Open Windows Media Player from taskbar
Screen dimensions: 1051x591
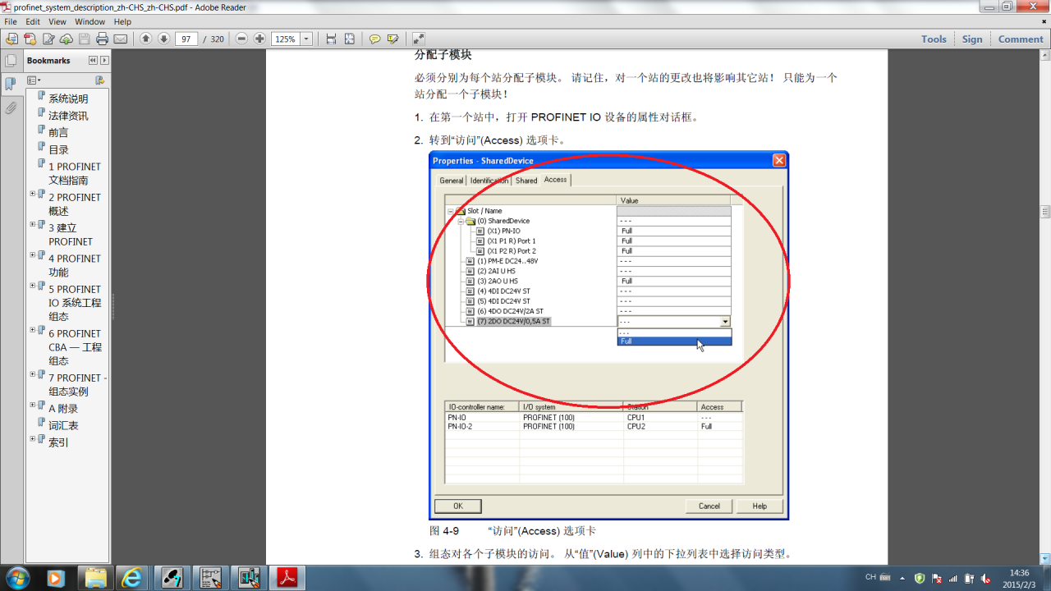click(56, 577)
